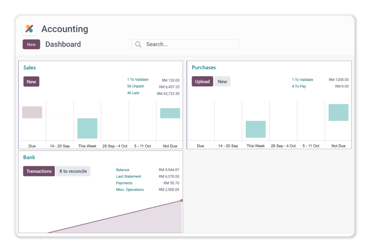Viewport: 372px width, 248px height.
Task: Click Not Due bar in Sales chart
Action: (x=170, y=113)
